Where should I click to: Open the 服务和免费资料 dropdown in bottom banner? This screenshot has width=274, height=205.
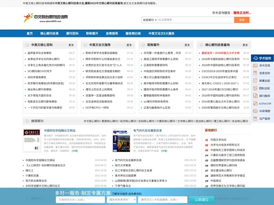121,200
